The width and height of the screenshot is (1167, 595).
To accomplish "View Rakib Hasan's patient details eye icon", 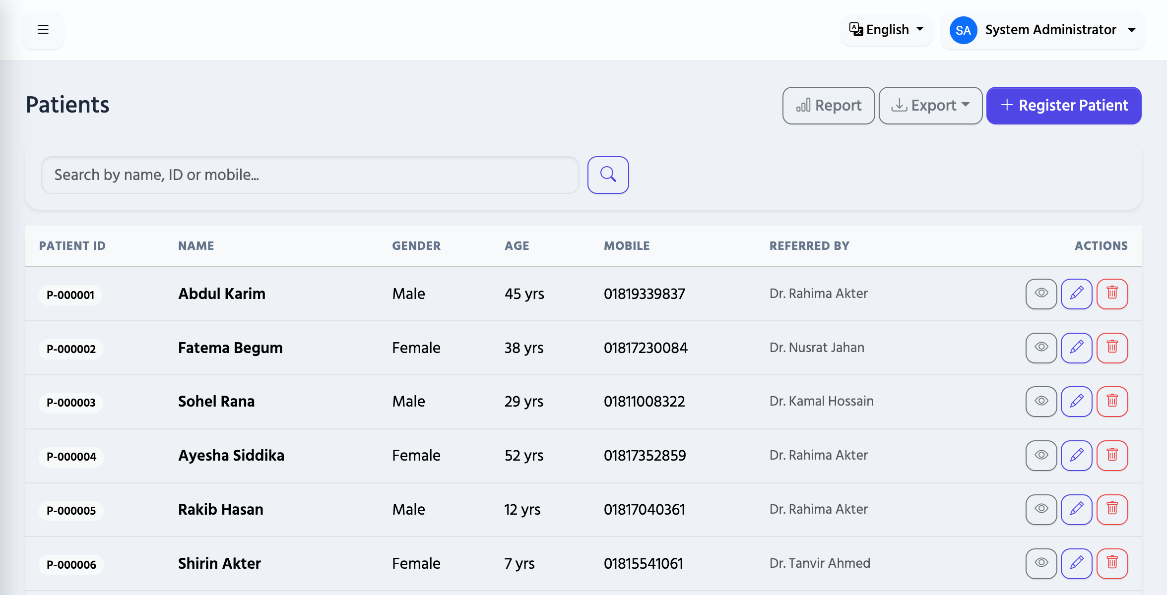I will [1041, 509].
